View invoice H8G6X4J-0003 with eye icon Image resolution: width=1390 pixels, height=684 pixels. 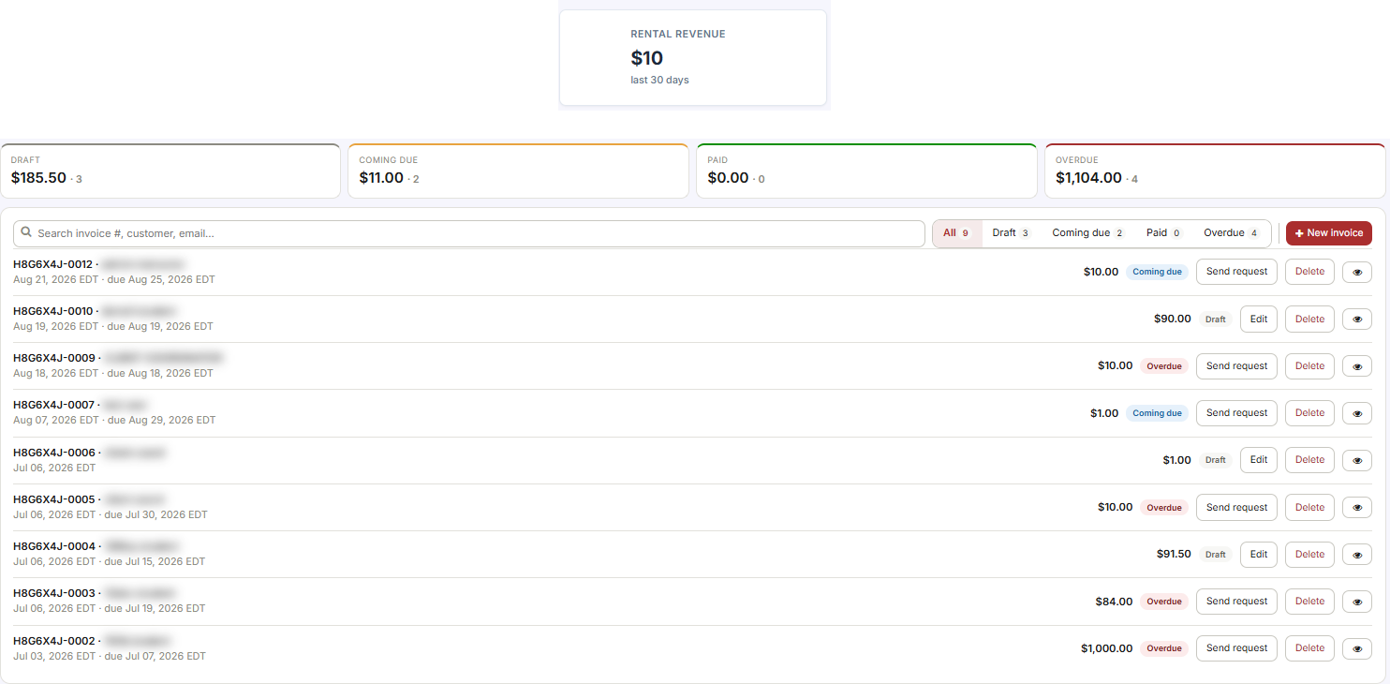coord(1357,602)
